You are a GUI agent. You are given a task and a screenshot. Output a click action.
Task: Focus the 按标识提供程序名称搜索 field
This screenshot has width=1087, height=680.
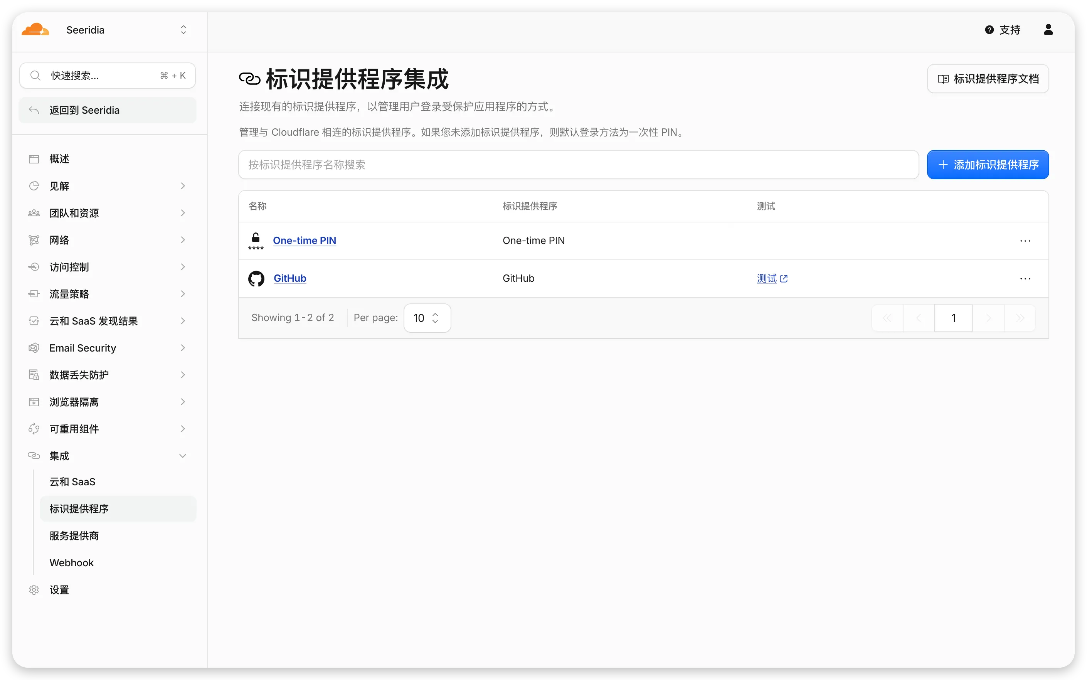pos(578,165)
